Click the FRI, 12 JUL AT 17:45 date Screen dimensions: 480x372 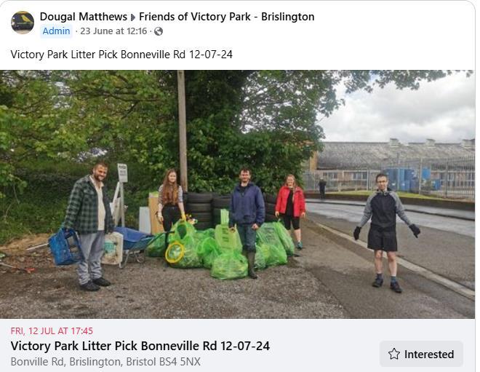click(x=52, y=331)
